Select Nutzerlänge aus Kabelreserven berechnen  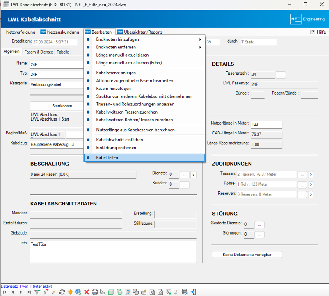[x=144, y=130]
